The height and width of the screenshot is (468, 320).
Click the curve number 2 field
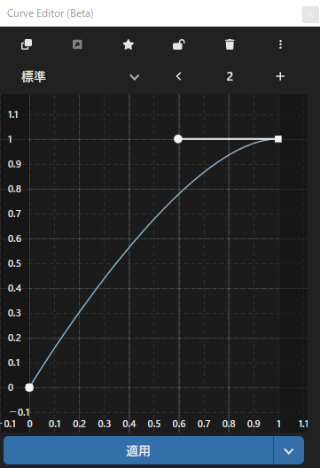coord(230,77)
